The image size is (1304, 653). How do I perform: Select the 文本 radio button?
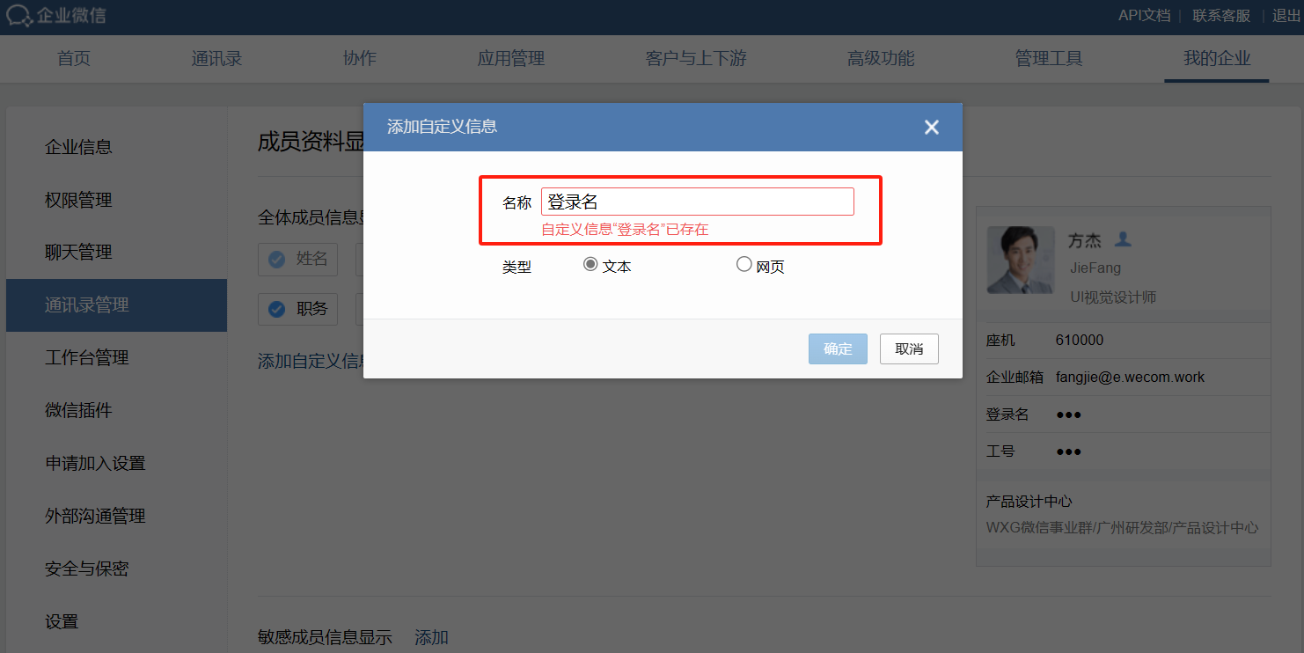pos(590,264)
